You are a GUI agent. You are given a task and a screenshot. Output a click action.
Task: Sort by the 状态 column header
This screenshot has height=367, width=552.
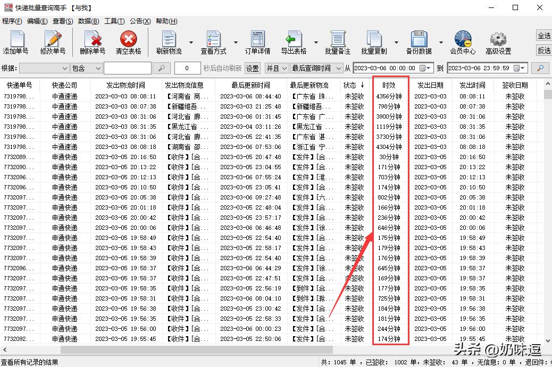(x=354, y=85)
